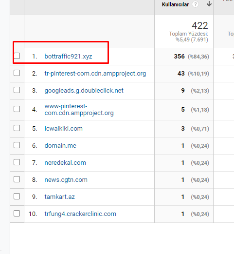The height and width of the screenshot is (254, 234).
Task: Open the trfung4.crackerclinic.com referral link
Action: pyautogui.click(x=80, y=214)
